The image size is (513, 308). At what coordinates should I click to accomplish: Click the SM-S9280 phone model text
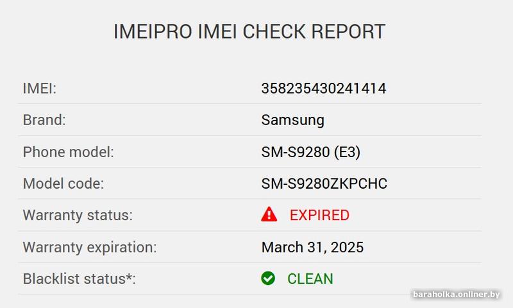pos(294,152)
